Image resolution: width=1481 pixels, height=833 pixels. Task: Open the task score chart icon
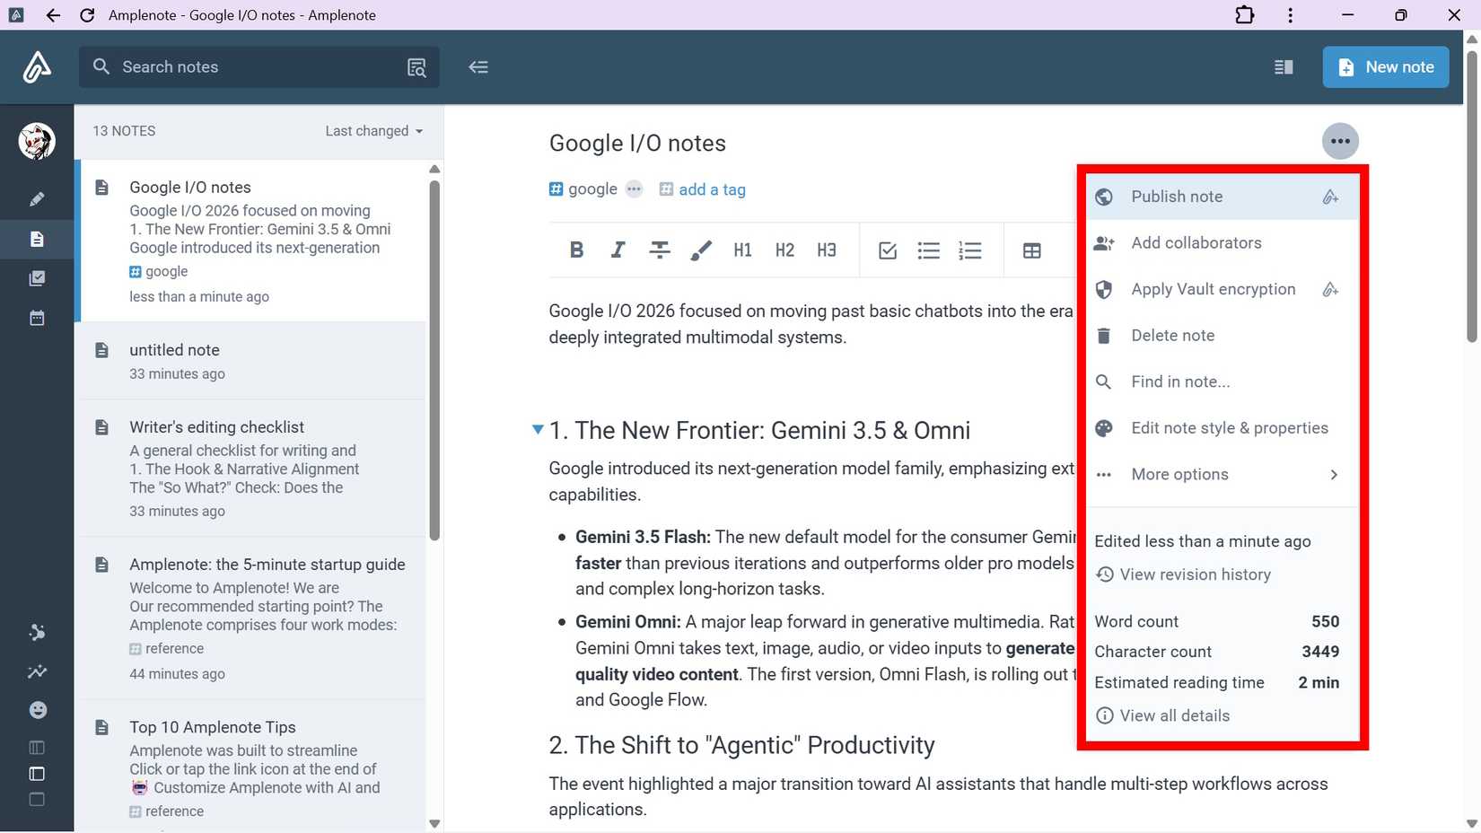pyautogui.click(x=37, y=671)
